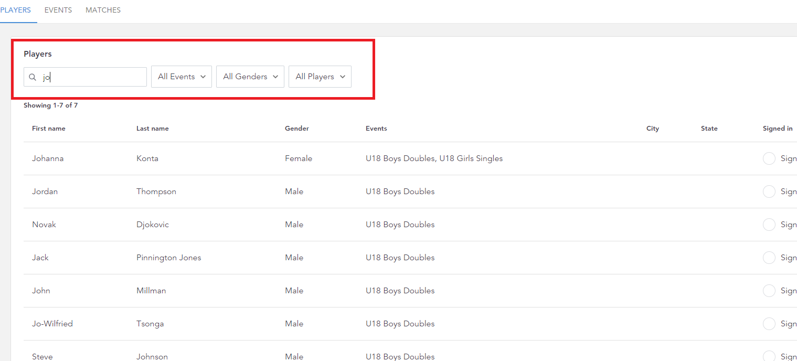Click John Millman's U18 Boys Doubles event
The height and width of the screenshot is (361, 797).
pyautogui.click(x=400, y=291)
